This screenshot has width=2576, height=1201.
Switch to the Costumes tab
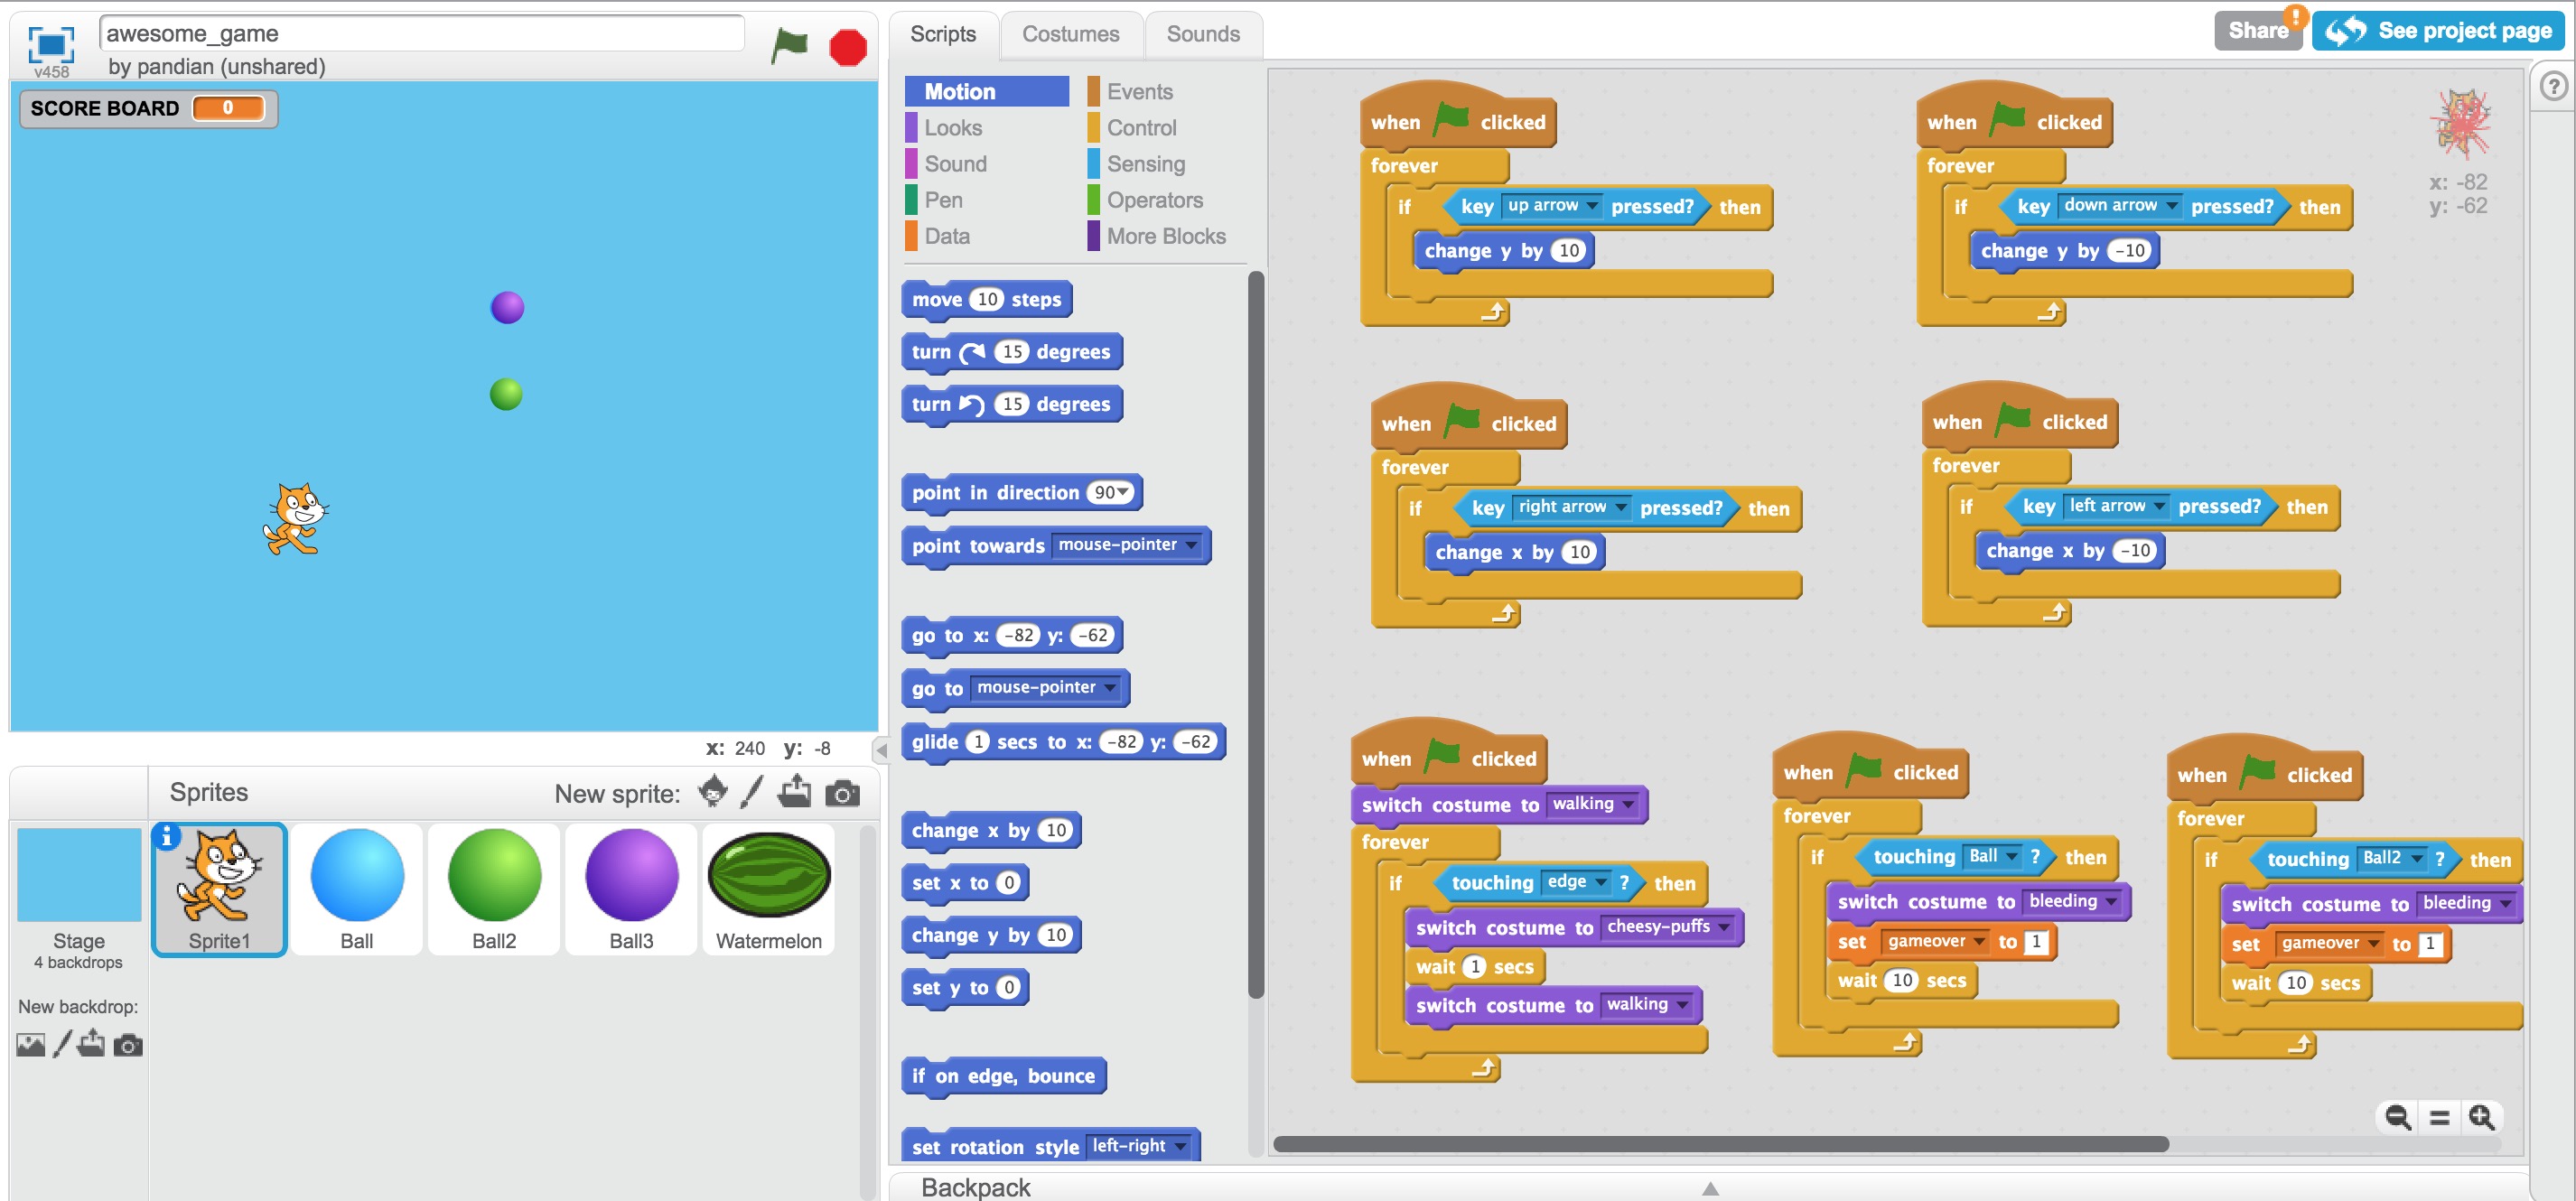point(1070,34)
